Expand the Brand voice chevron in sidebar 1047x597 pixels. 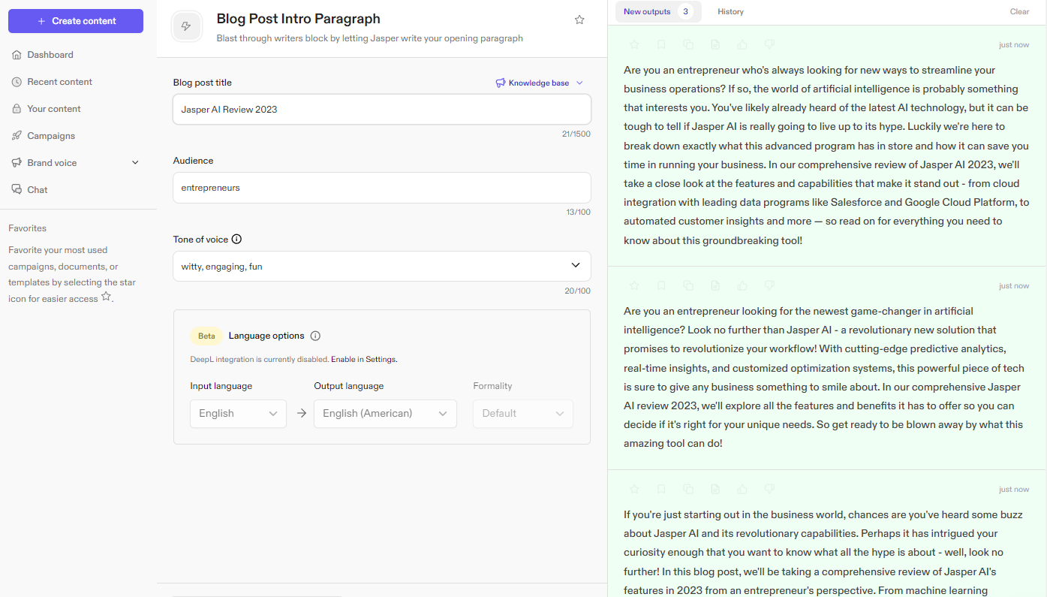[135, 163]
